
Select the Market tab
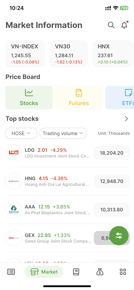44,272
